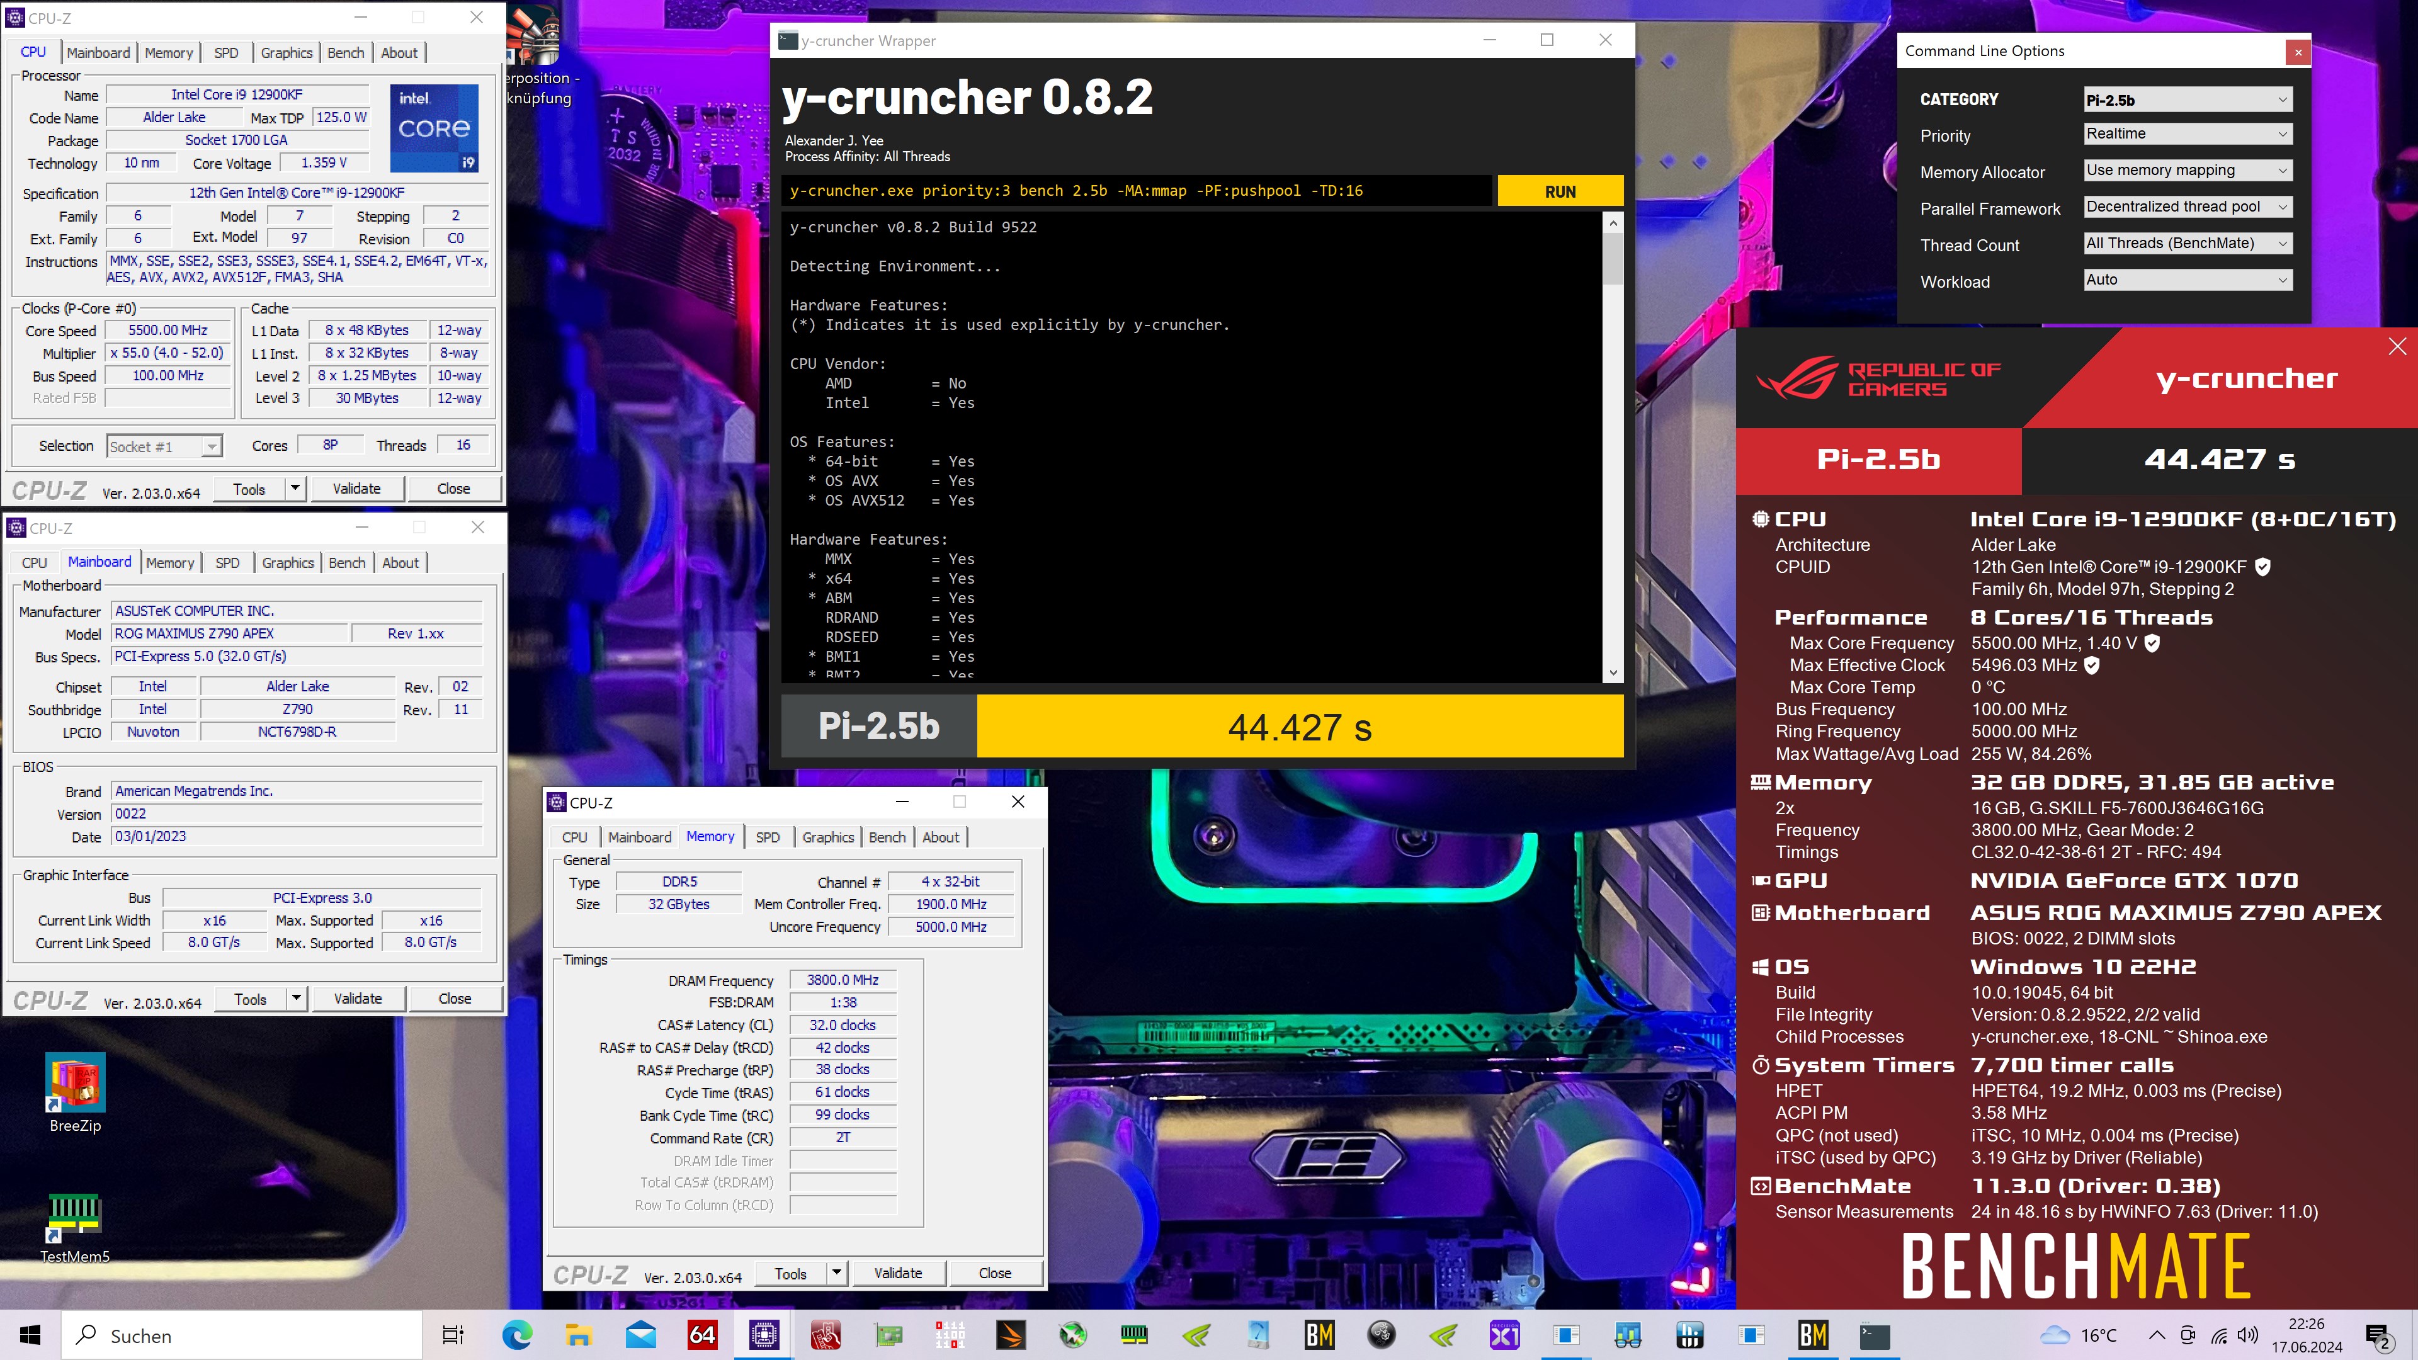
Task: Click Tools button in top CPU-Z window
Action: click(249, 489)
